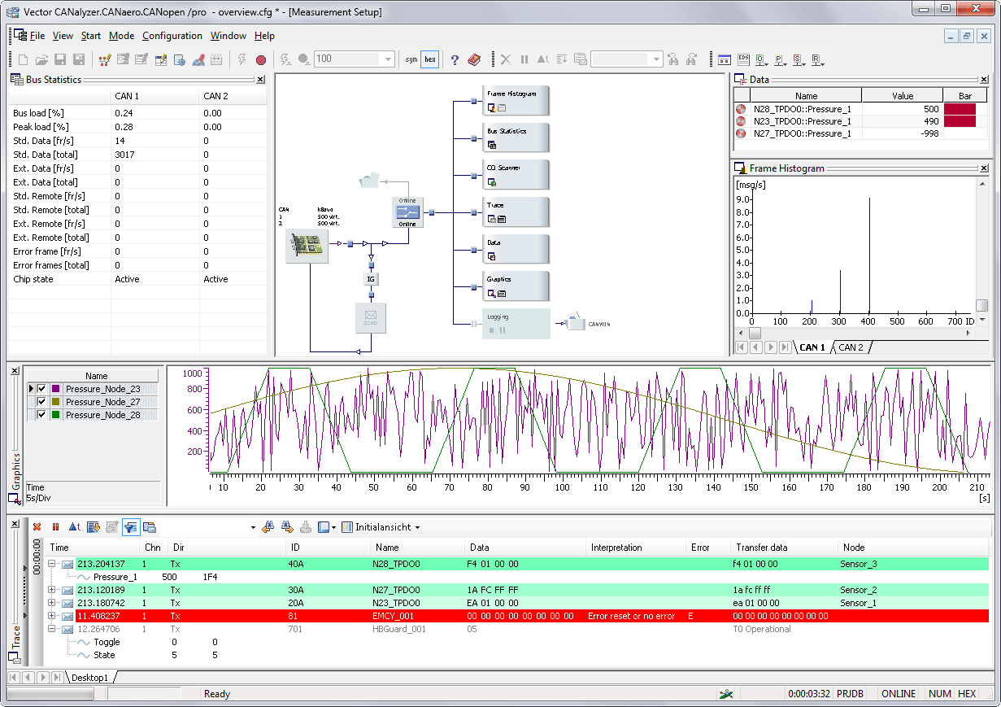Open the Initialansicht view dropdown

point(417,527)
